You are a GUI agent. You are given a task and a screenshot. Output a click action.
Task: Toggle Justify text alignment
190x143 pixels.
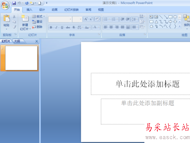tap(122, 27)
